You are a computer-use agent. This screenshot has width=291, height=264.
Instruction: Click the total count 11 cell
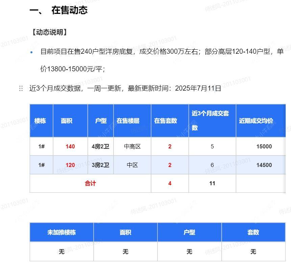212,183
